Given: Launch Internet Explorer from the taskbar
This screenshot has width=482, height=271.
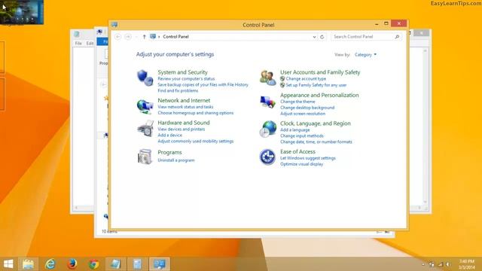Looking at the screenshot, I should [50, 264].
